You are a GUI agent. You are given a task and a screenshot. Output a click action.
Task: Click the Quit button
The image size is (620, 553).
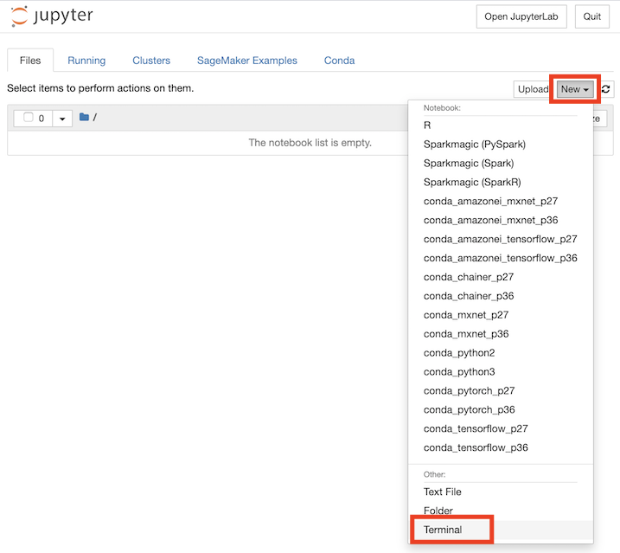point(592,16)
